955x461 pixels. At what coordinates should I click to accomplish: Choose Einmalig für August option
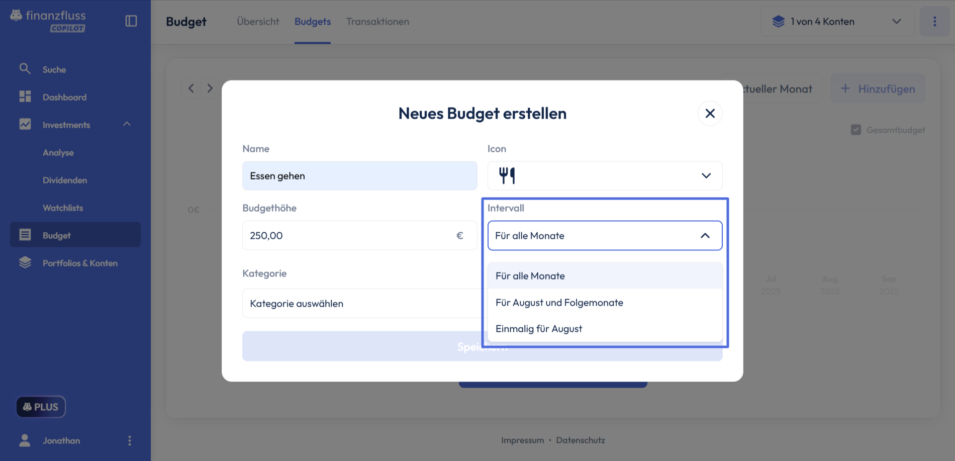[538, 329]
